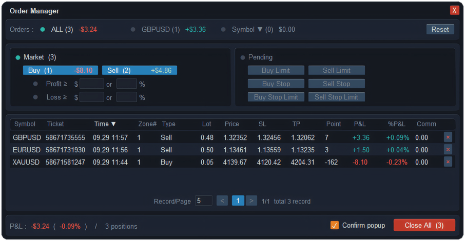Click the 4139.67 price cell
This screenshot has width=465, height=241.
pyautogui.click(x=235, y=163)
